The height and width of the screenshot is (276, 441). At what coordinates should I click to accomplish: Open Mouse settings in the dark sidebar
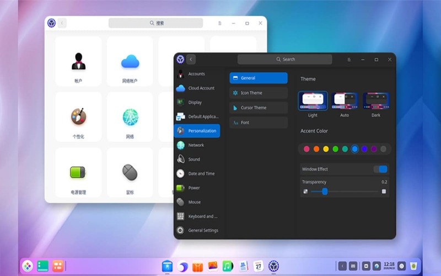(x=197, y=202)
